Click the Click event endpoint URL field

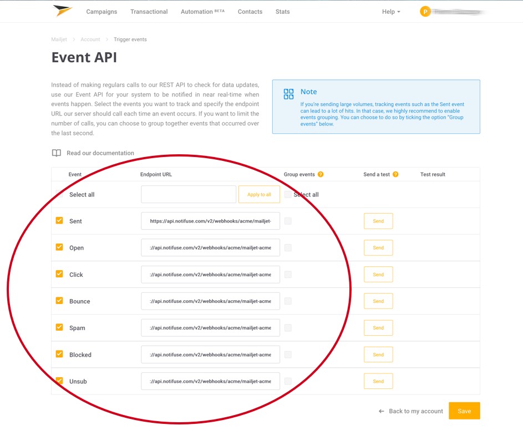[x=210, y=274]
